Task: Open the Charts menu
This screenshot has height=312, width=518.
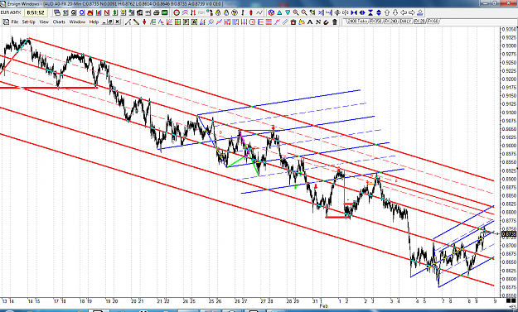Action: 59,22
